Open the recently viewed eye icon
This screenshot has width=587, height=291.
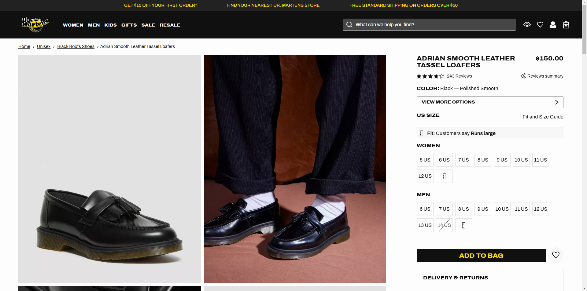(527, 24)
